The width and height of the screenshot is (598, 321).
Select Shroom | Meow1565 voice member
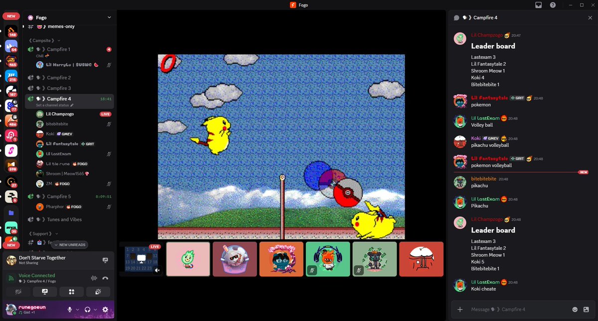click(x=74, y=174)
